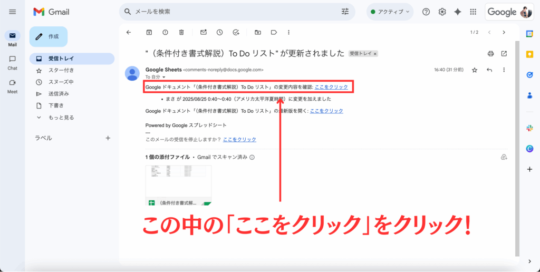Open Contacts side panel
The height and width of the screenshot is (272, 540).
[x=529, y=95]
